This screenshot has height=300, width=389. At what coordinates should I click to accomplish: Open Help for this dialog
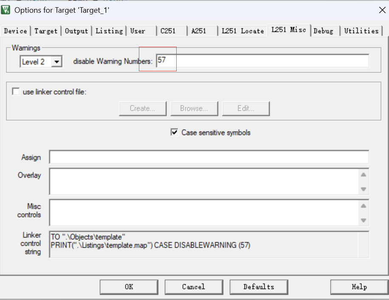click(359, 287)
